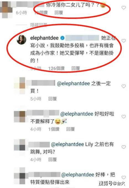Viewport: 129px width, 188px height.
Task: Open the verified badge next to elephantdee
Action: coord(62,38)
